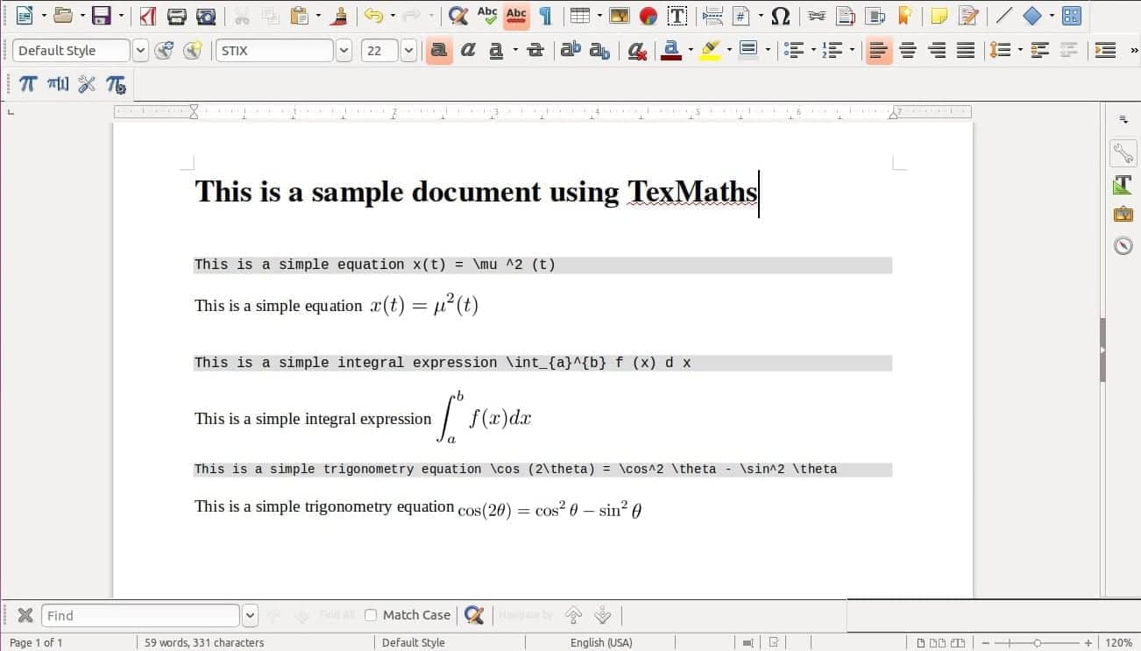Center-align the paragraph

coord(908,51)
